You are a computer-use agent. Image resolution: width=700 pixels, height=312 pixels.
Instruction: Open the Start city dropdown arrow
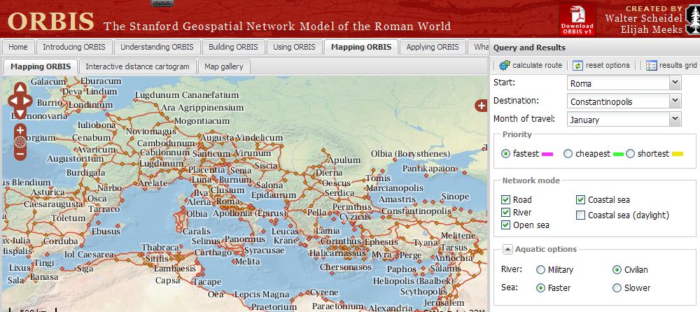(x=675, y=83)
